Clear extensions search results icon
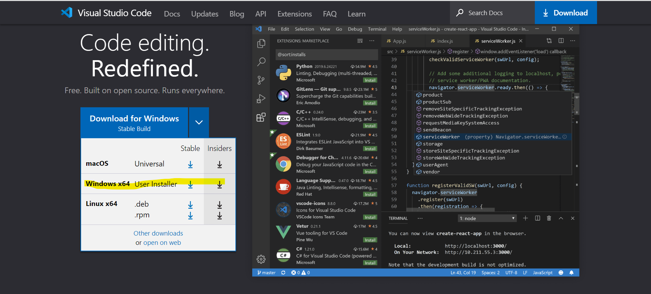The image size is (651, 294). pyautogui.click(x=360, y=41)
